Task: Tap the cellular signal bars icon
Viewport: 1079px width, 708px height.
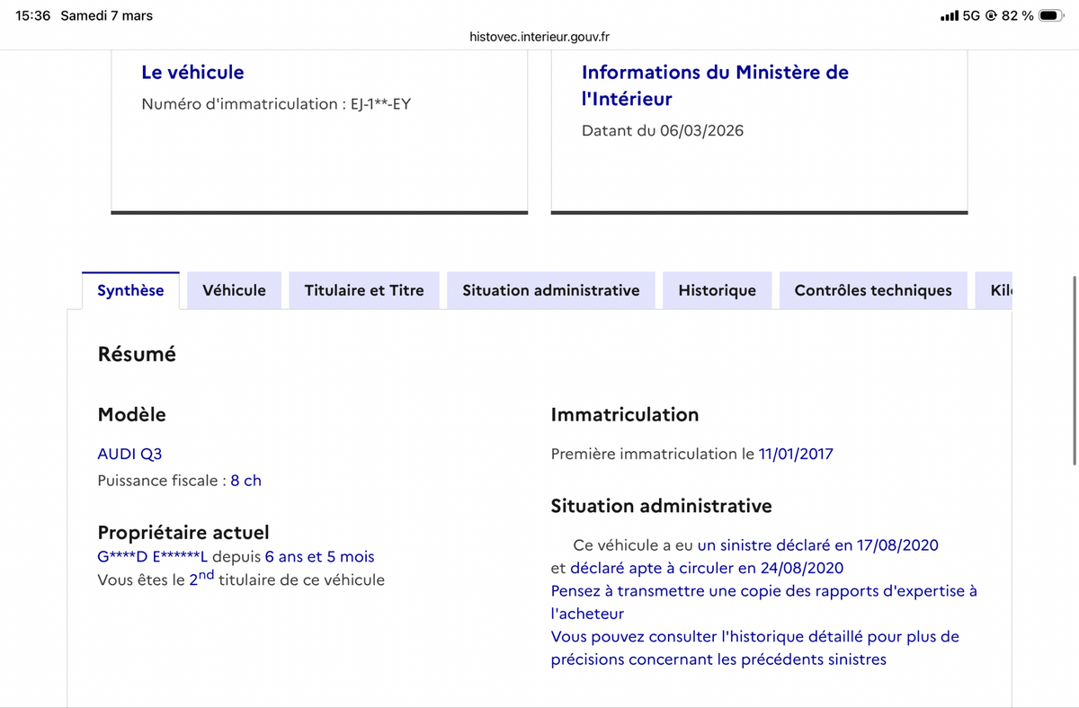Action: point(949,15)
